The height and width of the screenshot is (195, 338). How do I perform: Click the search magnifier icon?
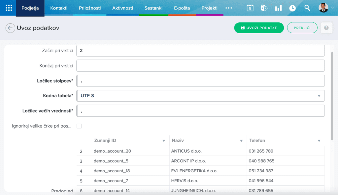point(307,8)
